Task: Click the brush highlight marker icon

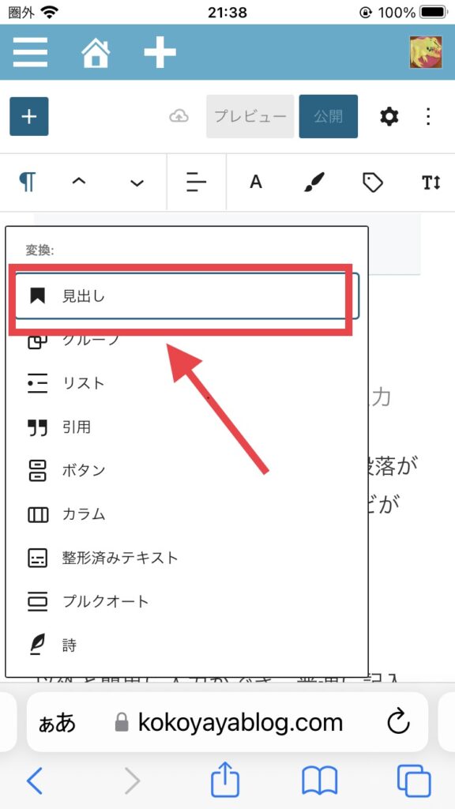Action: (314, 182)
